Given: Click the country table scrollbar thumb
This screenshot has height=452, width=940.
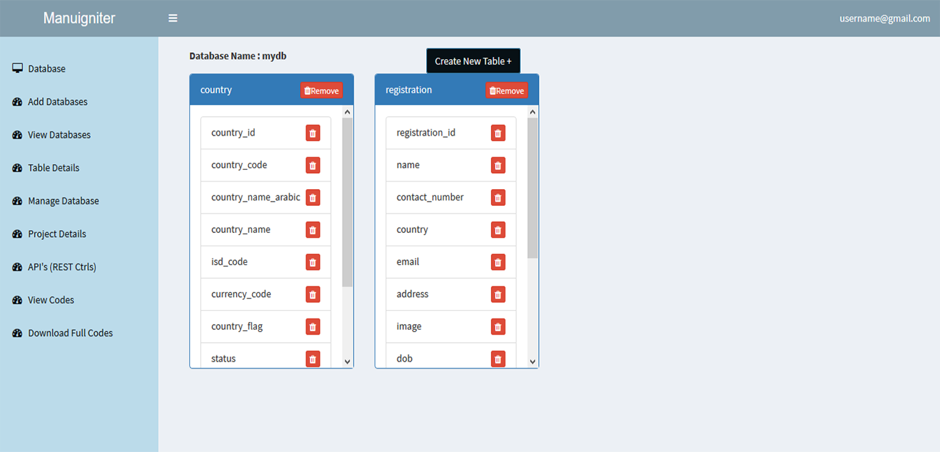Looking at the screenshot, I should pyautogui.click(x=347, y=202).
